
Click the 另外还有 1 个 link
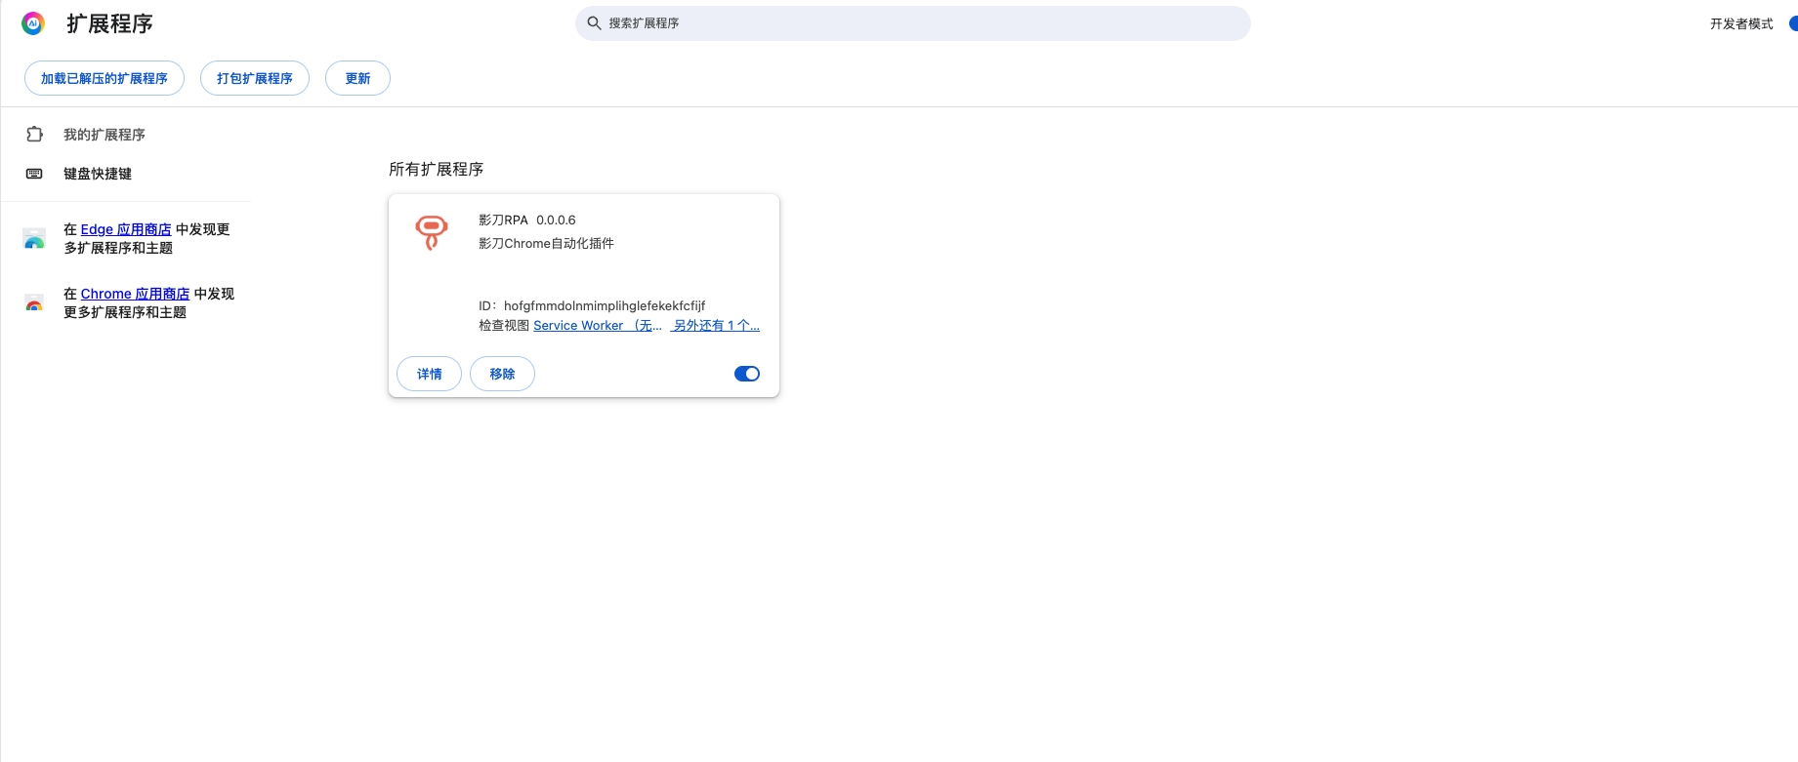716,326
